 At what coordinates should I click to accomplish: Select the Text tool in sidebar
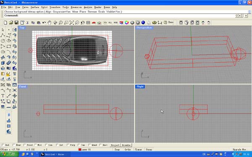(3, 96)
